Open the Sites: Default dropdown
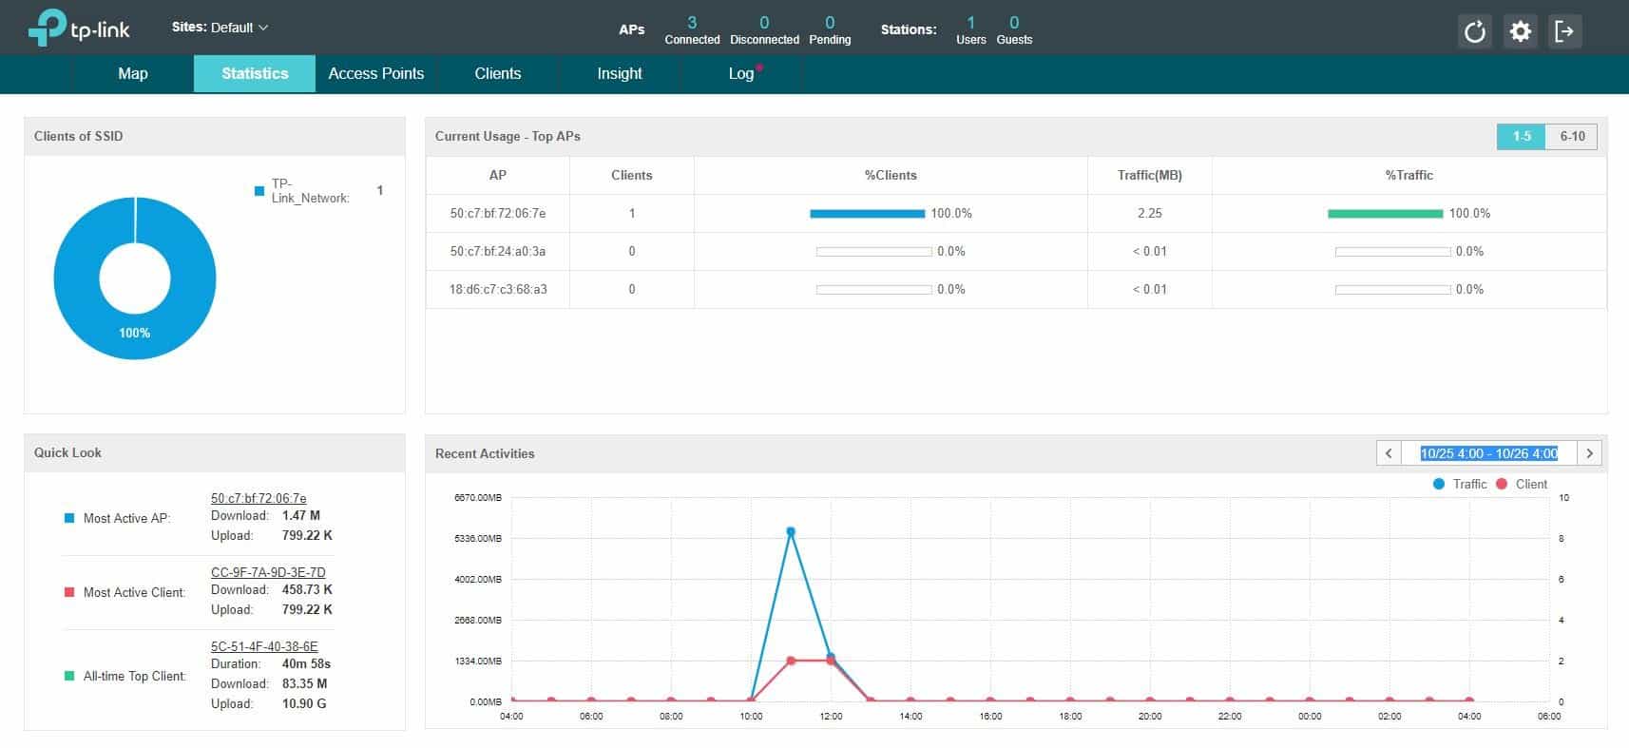Viewport: 1629px width, 748px height. [220, 28]
